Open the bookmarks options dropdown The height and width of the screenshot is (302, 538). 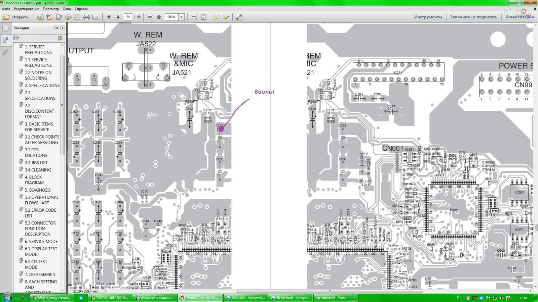click(16, 38)
